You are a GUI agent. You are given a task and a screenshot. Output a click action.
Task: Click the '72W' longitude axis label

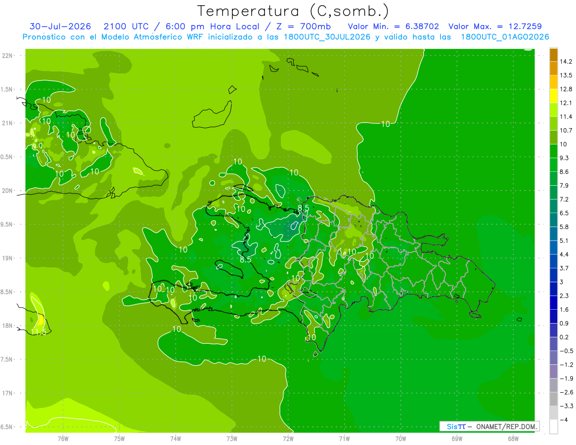pos(288,439)
